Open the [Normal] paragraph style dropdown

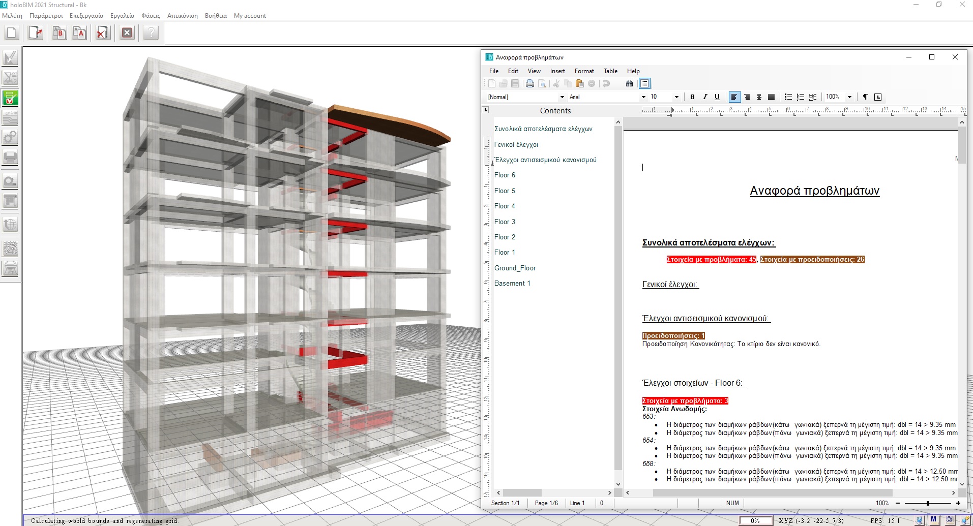coord(562,97)
